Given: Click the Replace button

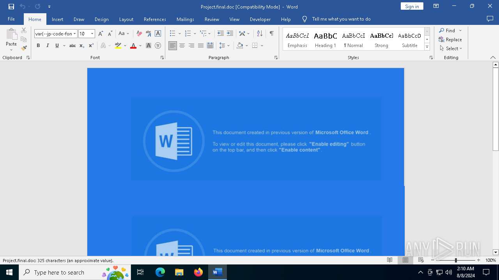Looking at the screenshot, I should (450, 39).
